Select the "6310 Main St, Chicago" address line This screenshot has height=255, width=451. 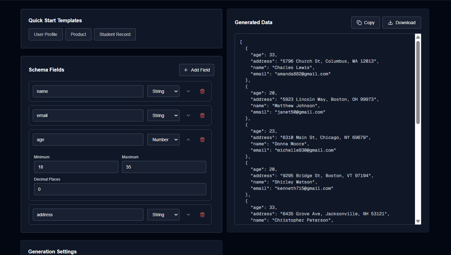(311, 137)
